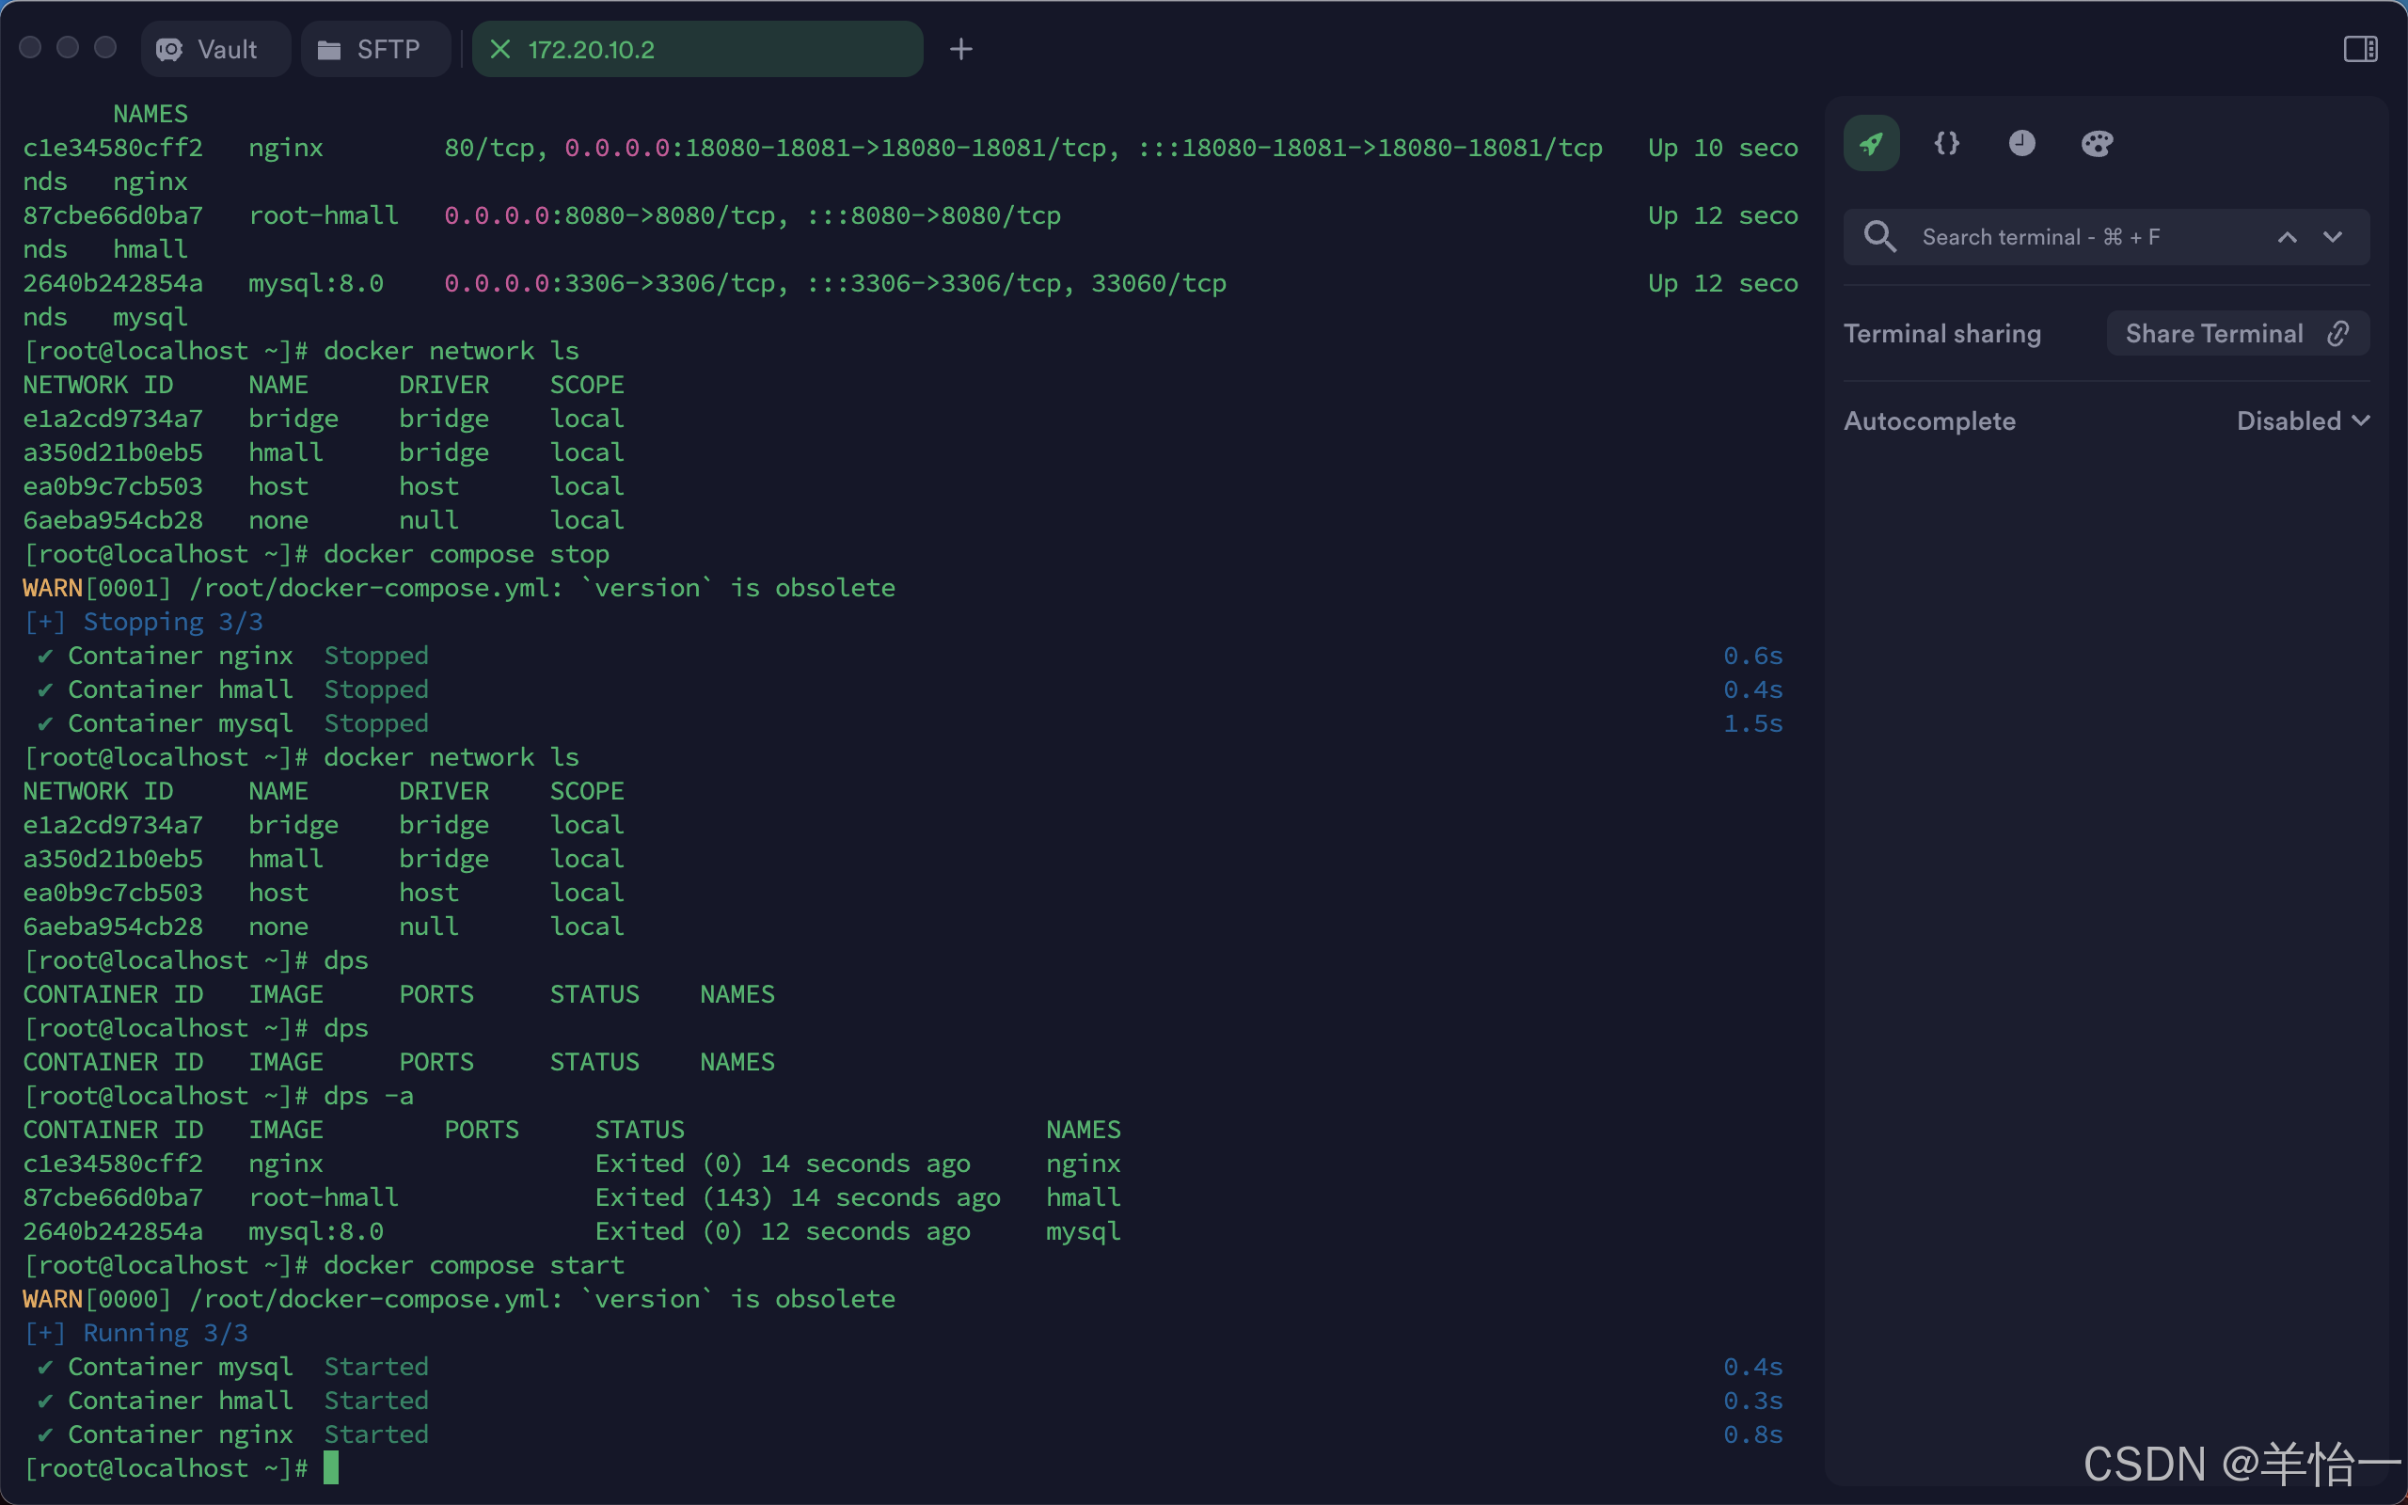Click the Share Terminal button
The width and height of the screenshot is (2408, 1505).
2214,333
